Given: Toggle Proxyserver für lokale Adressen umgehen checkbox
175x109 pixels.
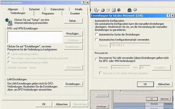Looking at the screenshot, I should click(x=100, y=73).
